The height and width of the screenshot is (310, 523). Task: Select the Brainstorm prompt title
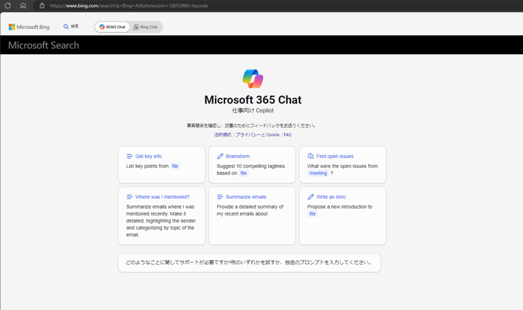238,156
